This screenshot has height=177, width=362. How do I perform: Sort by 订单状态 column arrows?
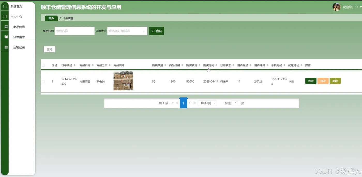233,65
